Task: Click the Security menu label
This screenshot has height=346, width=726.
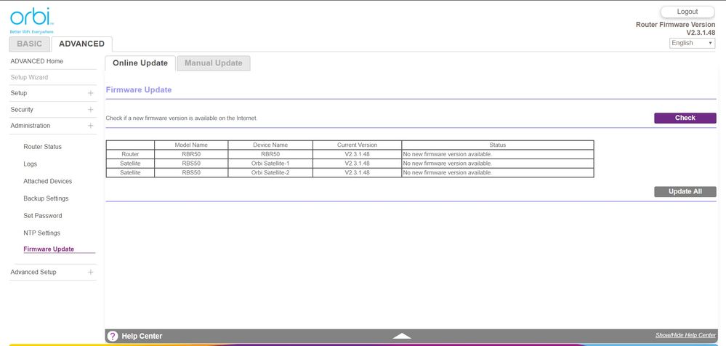Action: (x=22, y=110)
